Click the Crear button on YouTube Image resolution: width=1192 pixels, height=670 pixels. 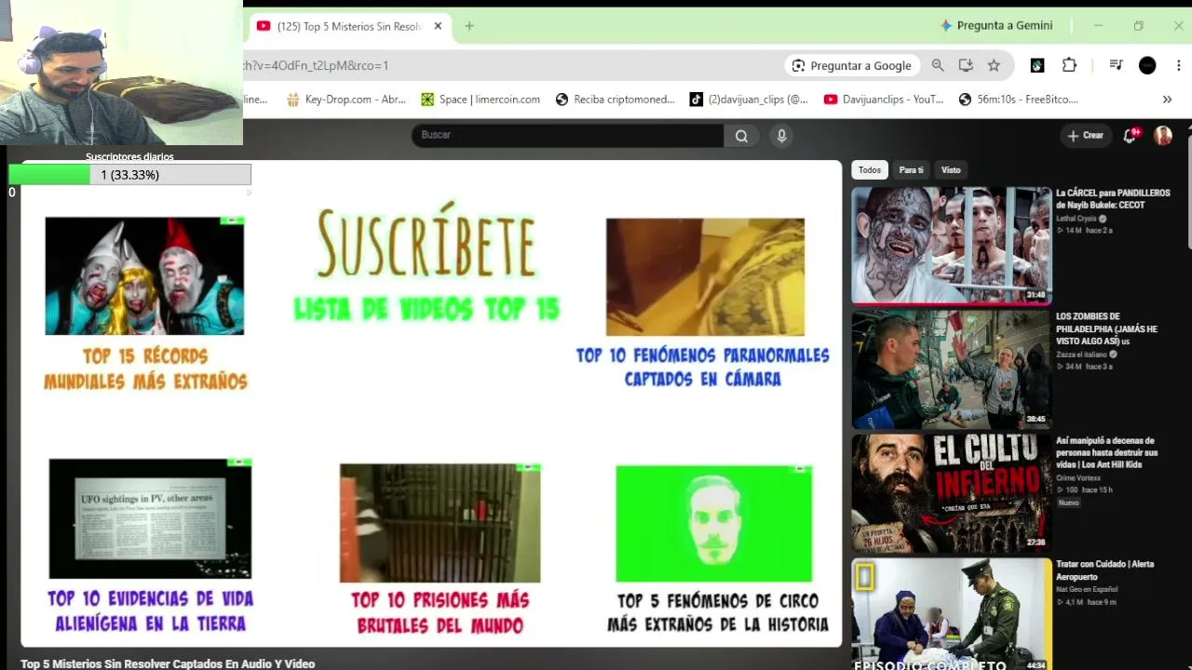[1085, 136]
